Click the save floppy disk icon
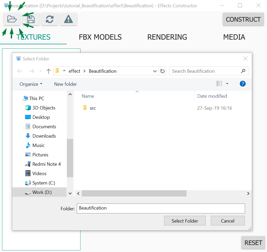The height and width of the screenshot is (252, 267). (31, 19)
